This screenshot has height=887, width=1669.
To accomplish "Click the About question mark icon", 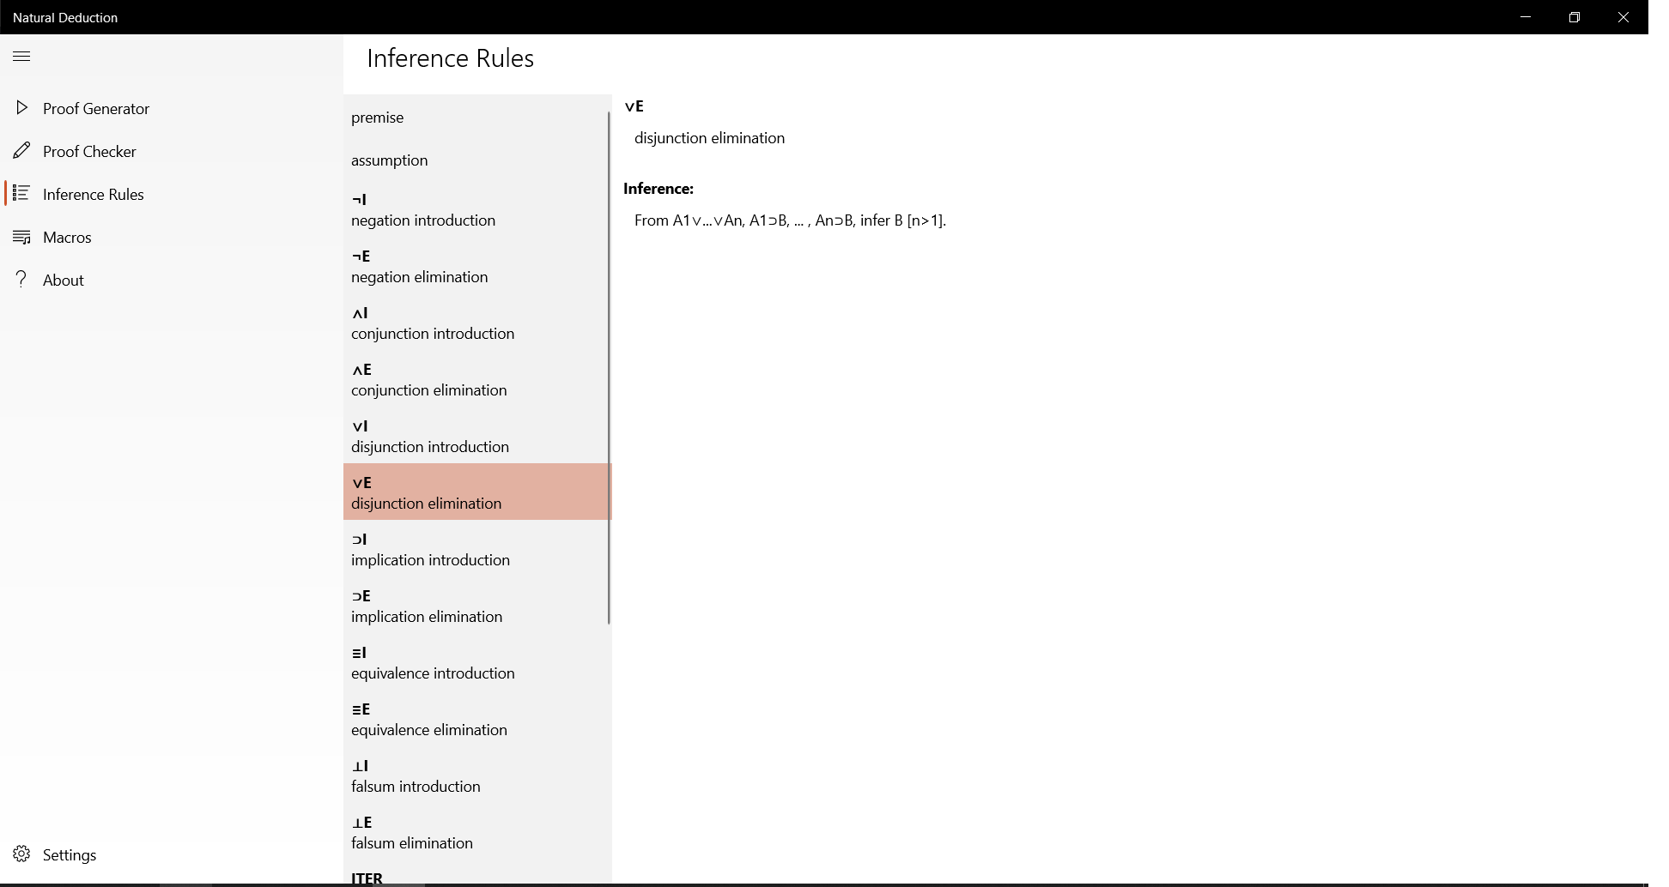I will pyautogui.click(x=21, y=280).
